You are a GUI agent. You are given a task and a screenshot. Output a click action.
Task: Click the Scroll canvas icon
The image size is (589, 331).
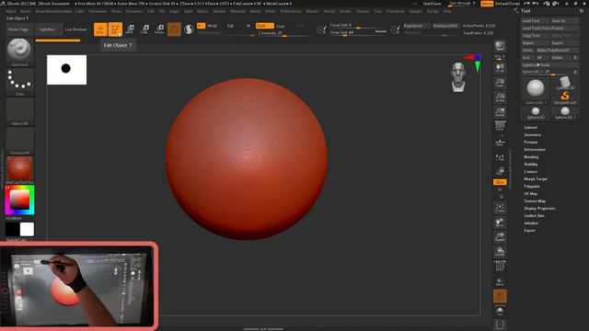coord(500,67)
